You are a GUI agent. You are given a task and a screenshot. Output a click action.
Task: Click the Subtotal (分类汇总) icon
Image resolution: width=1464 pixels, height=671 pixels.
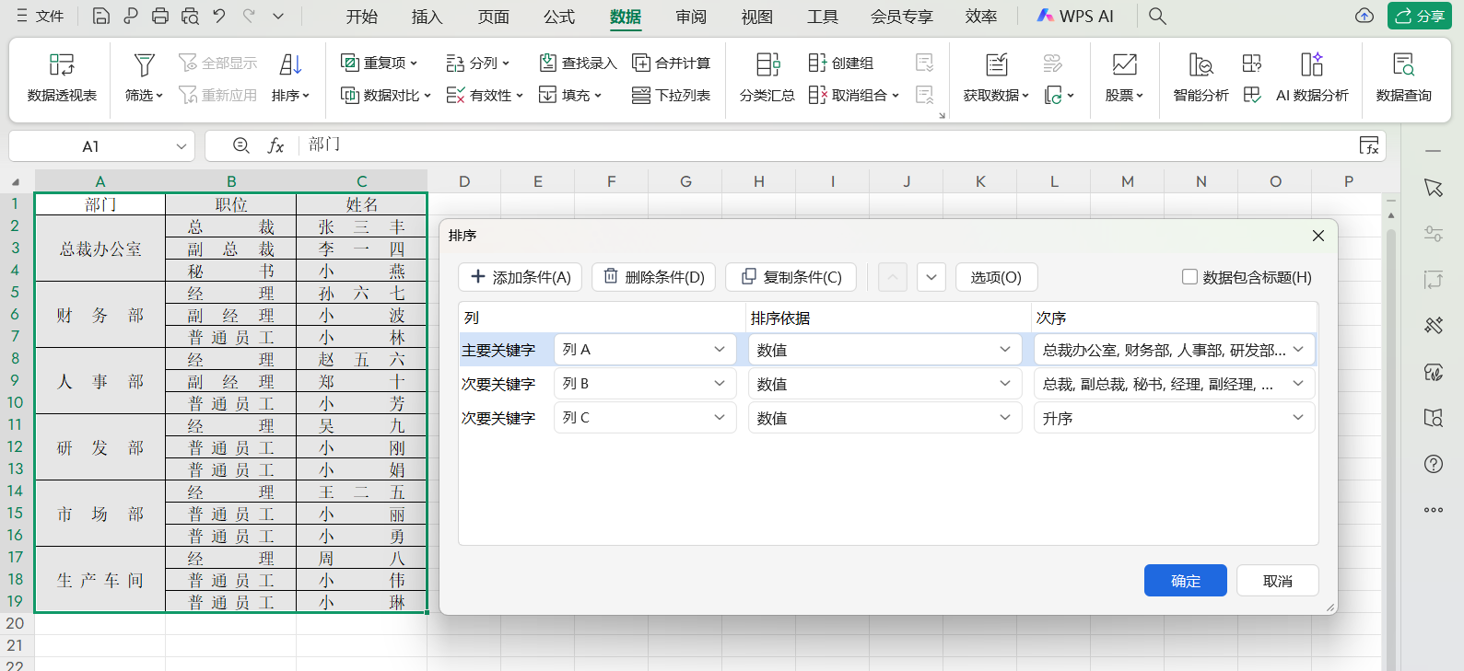[x=767, y=64]
